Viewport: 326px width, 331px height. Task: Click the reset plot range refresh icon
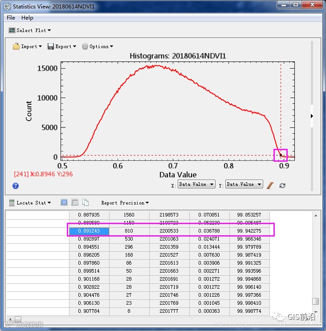click(282, 186)
